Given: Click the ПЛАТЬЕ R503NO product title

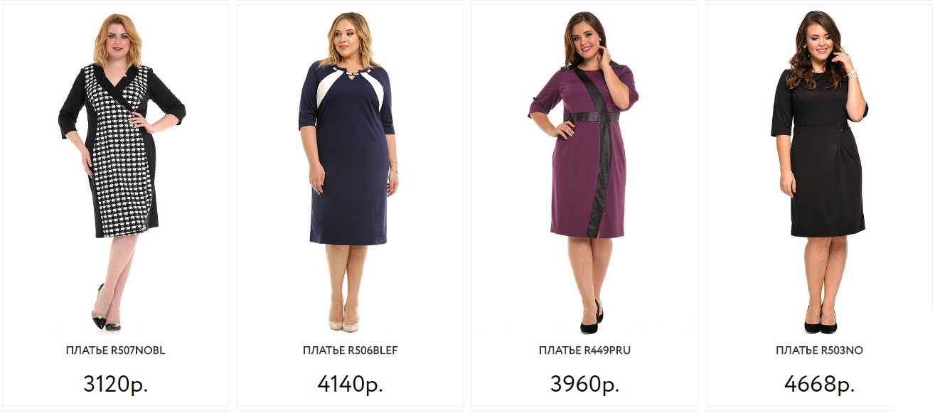Looking at the screenshot, I should tap(820, 350).
